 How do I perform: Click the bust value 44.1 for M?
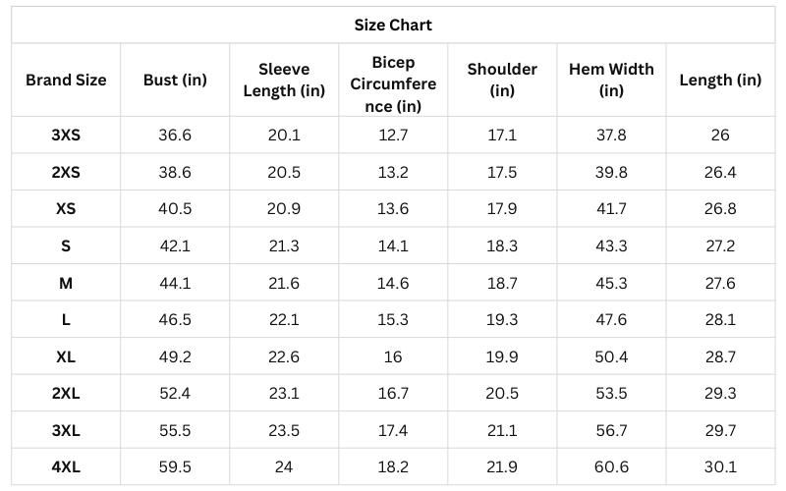tap(175, 283)
